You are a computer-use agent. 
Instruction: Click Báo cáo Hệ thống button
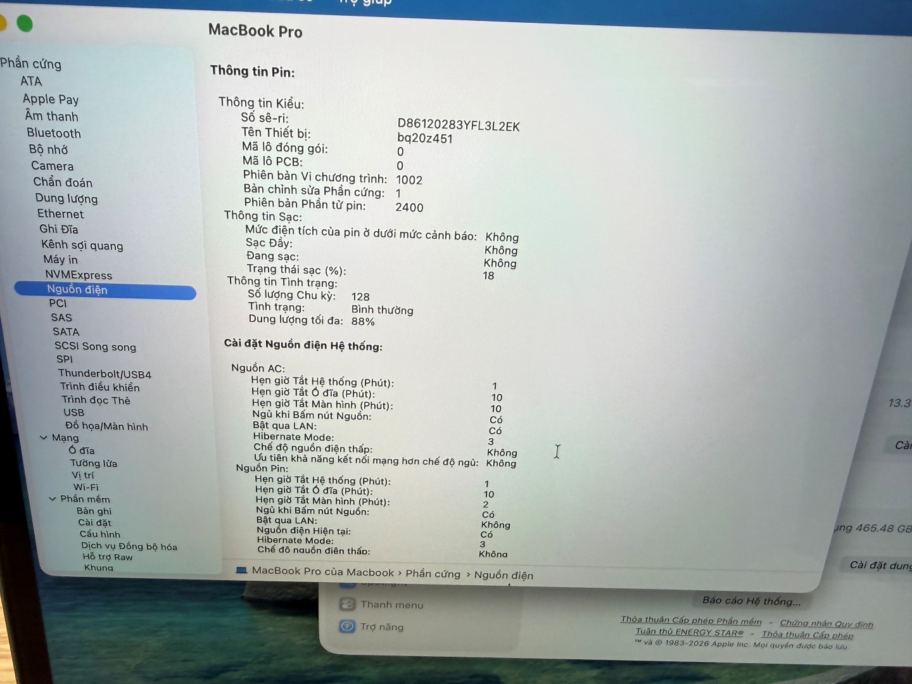click(x=751, y=600)
